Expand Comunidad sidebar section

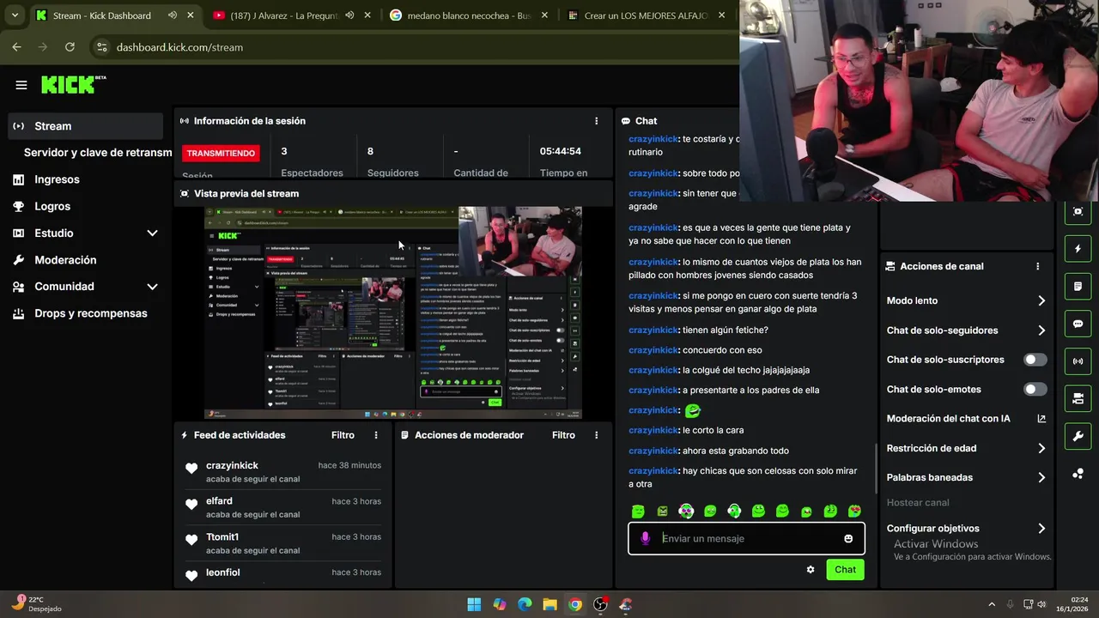[x=152, y=287]
